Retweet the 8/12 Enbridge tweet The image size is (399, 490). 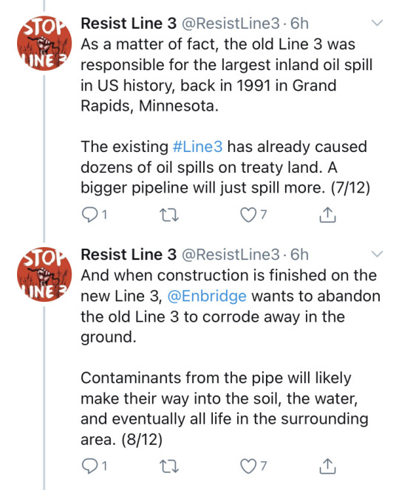(x=169, y=466)
